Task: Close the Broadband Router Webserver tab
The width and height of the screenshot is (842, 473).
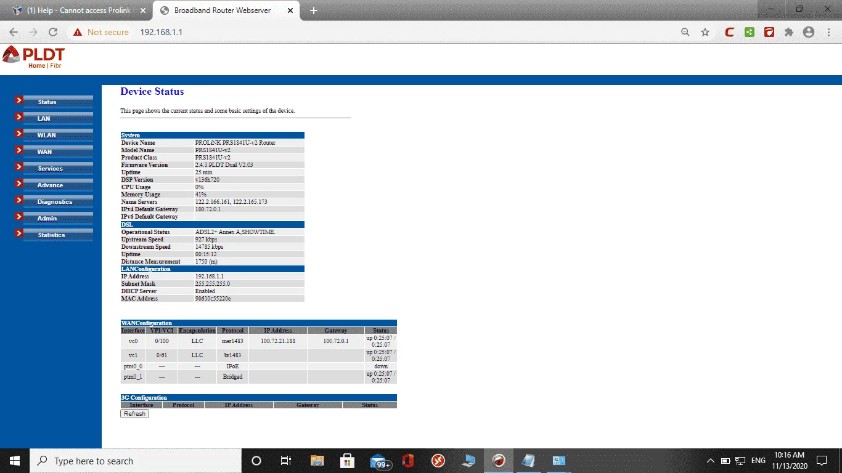Action: 290,10
